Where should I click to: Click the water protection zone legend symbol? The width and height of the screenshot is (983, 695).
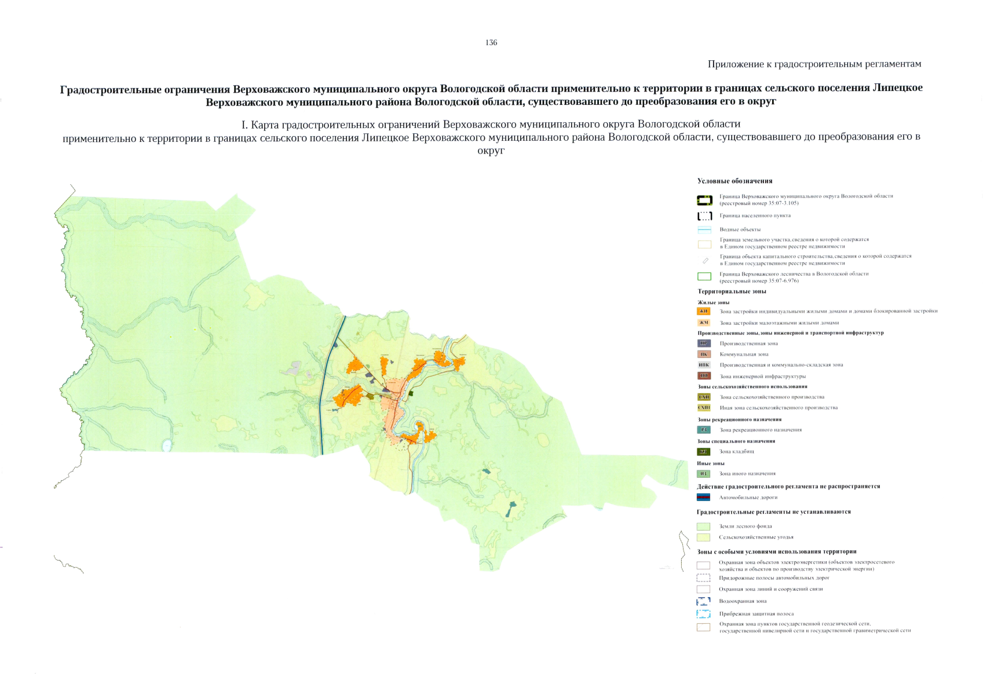(703, 602)
